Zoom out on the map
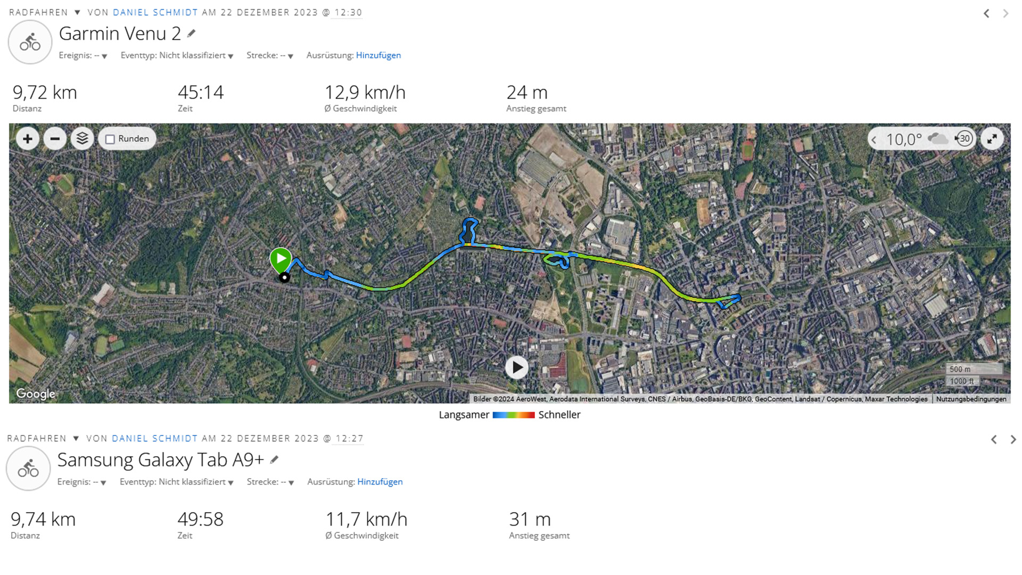 pos(55,139)
